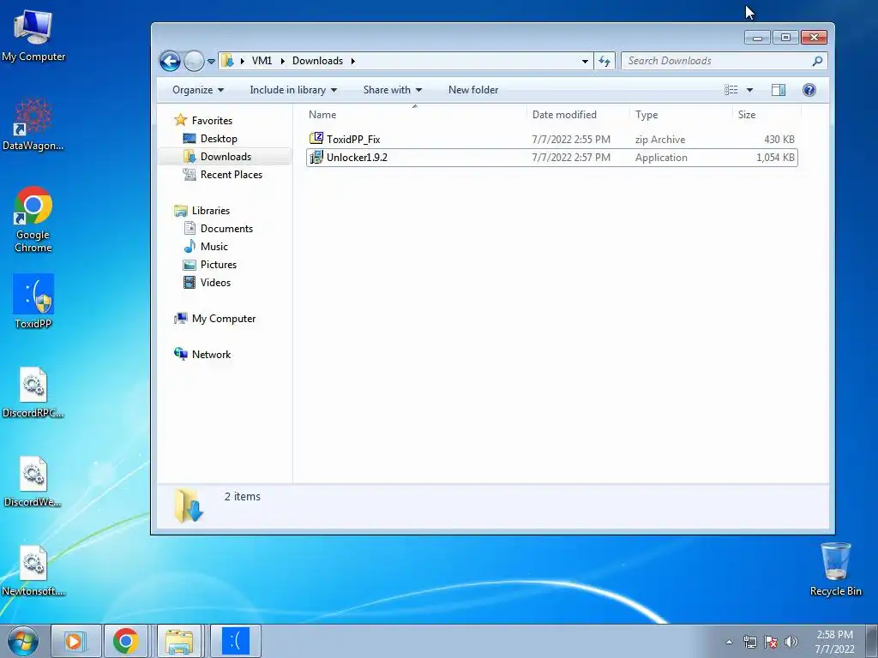Open the Organize menu
This screenshot has height=658, width=878.
(198, 90)
